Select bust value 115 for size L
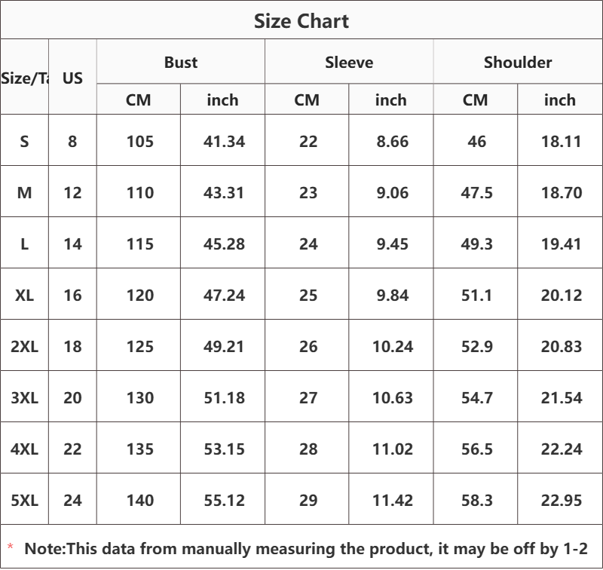Screen dimensions: 603x570 pos(140,244)
